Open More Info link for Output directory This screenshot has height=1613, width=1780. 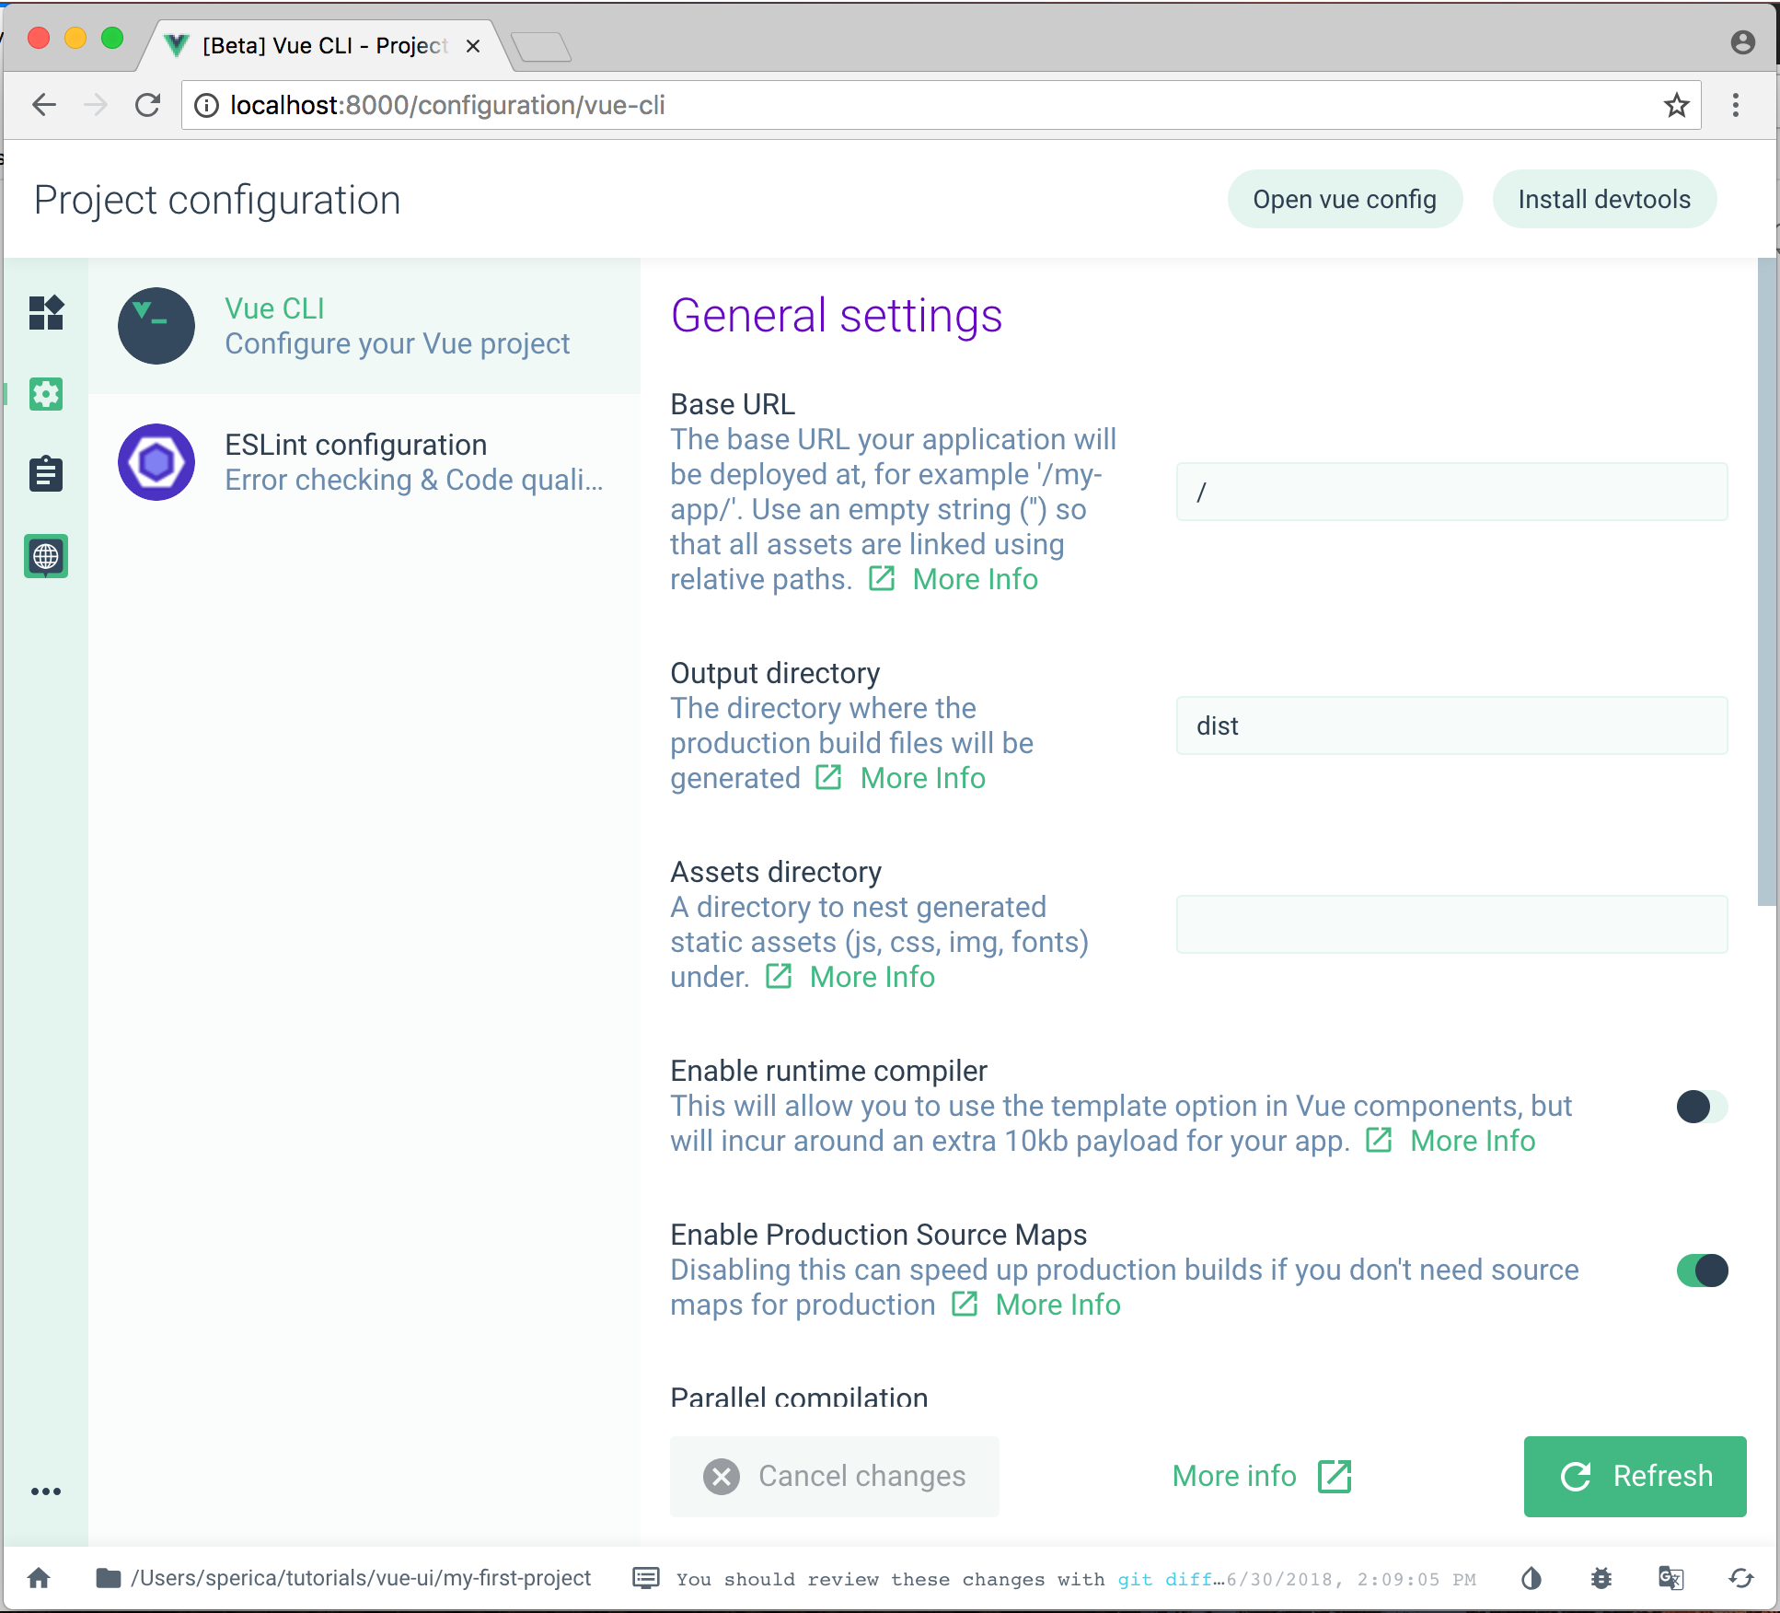pos(921,778)
